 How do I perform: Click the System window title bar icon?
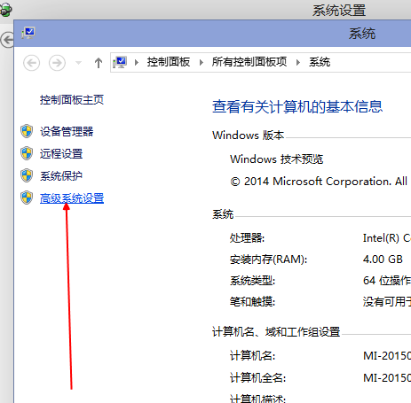click(28, 33)
